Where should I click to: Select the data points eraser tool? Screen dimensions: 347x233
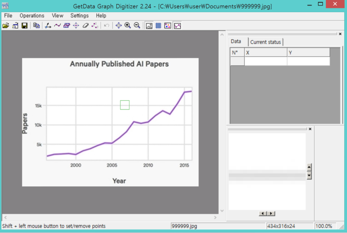coord(85,26)
